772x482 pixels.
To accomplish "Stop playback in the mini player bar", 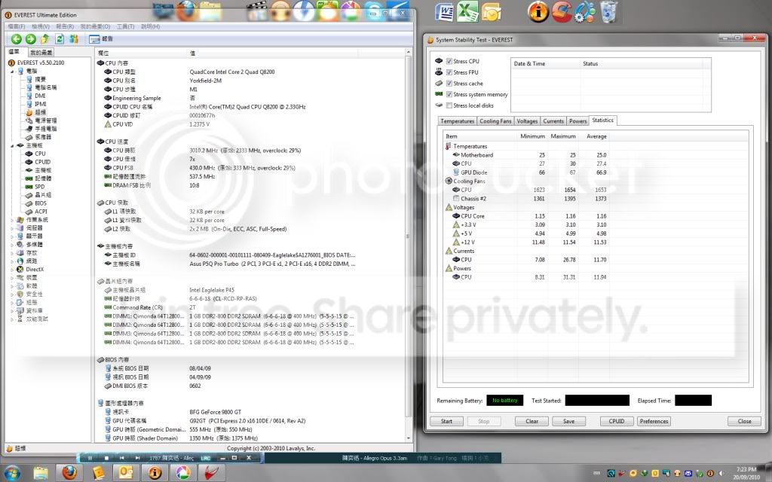I will click(106, 458).
